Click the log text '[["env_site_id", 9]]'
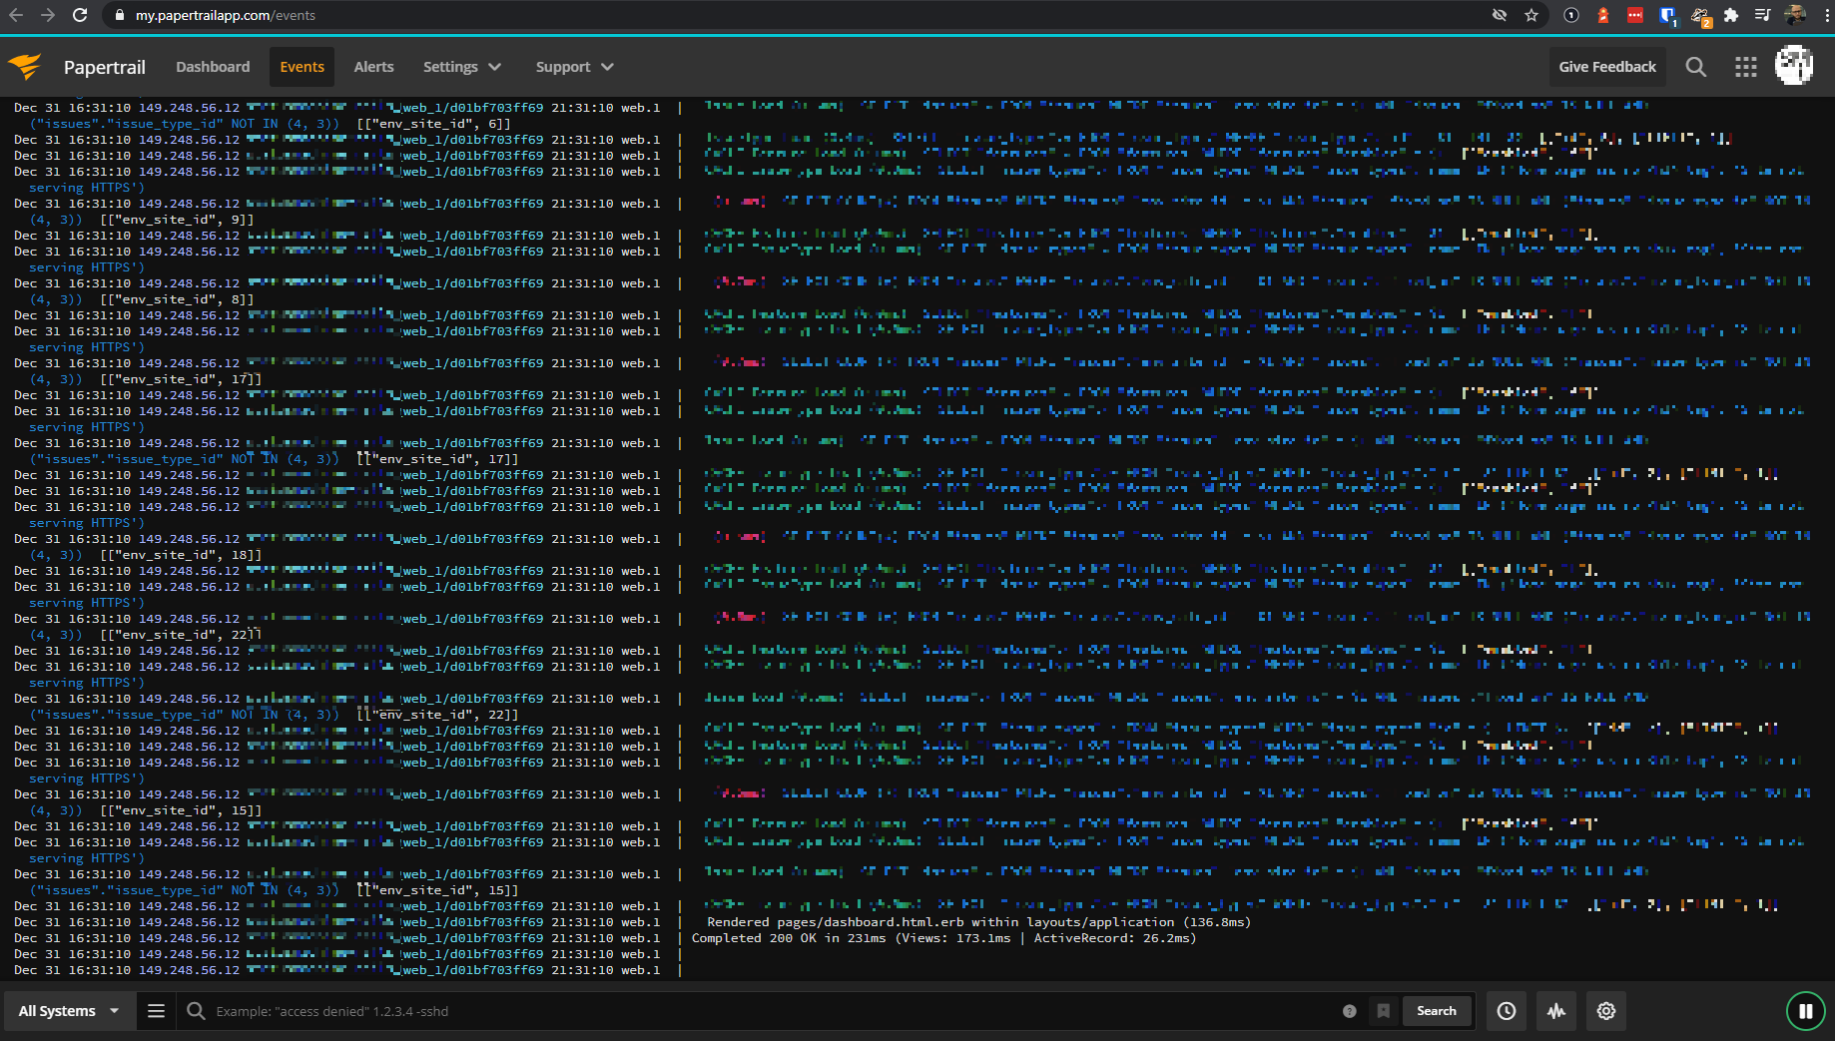The width and height of the screenshot is (1835, 1041). pyautogui.click(x=178, y=220)
